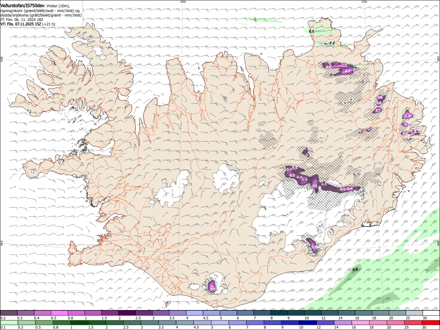Pick the white snow swatch between 25 and 30

[x=414, y=313]
